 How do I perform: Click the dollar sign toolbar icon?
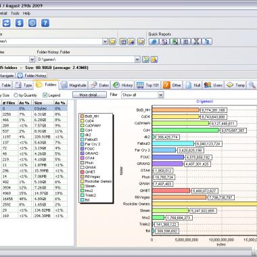coord(19,23)
